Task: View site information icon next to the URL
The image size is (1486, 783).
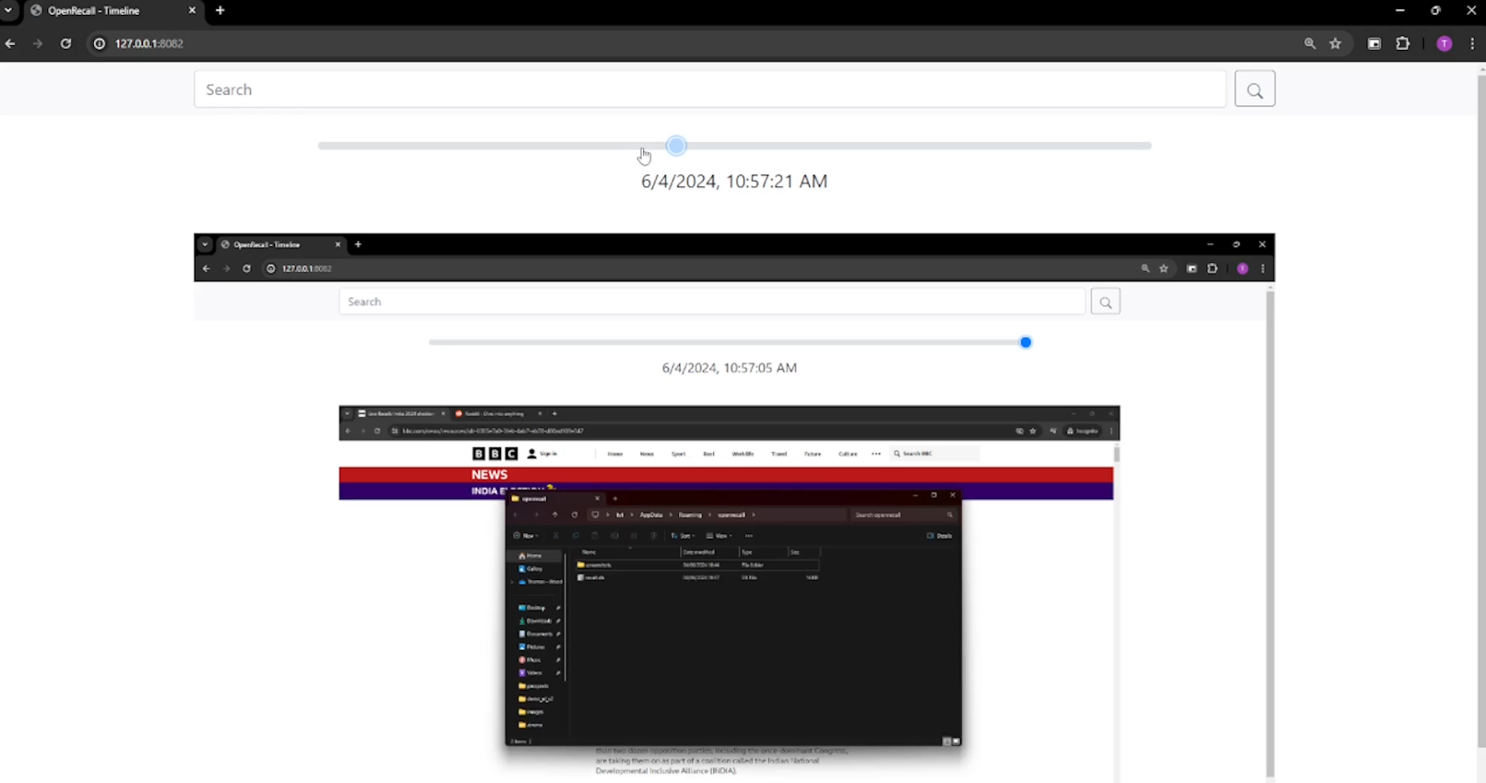Action: coord(100,43)
